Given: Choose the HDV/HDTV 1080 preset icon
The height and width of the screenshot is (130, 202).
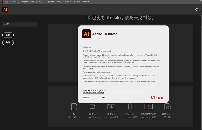Looking at the screenshot, I should (149, 107).
